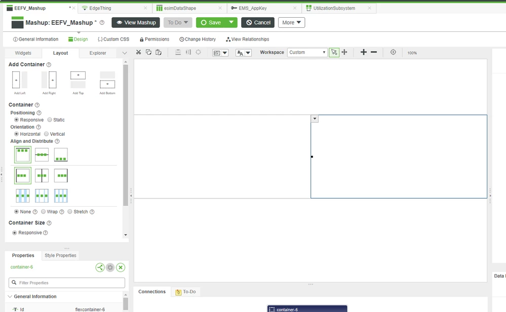Expand the panel tabs chevron beside Explorer
The width and height of the screenshot is (506, 312).
tap(125, 53)
